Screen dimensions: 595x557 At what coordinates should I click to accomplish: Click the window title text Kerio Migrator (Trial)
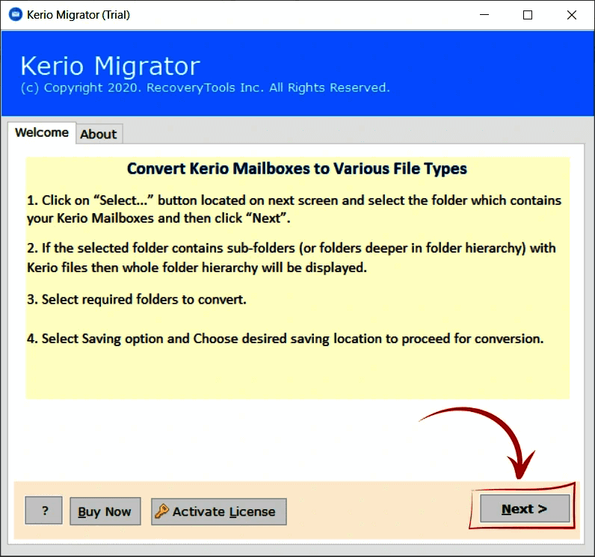73,15
